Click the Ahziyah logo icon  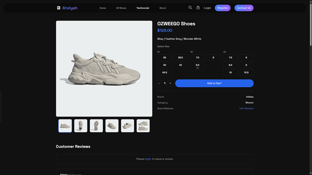(58, 8)
